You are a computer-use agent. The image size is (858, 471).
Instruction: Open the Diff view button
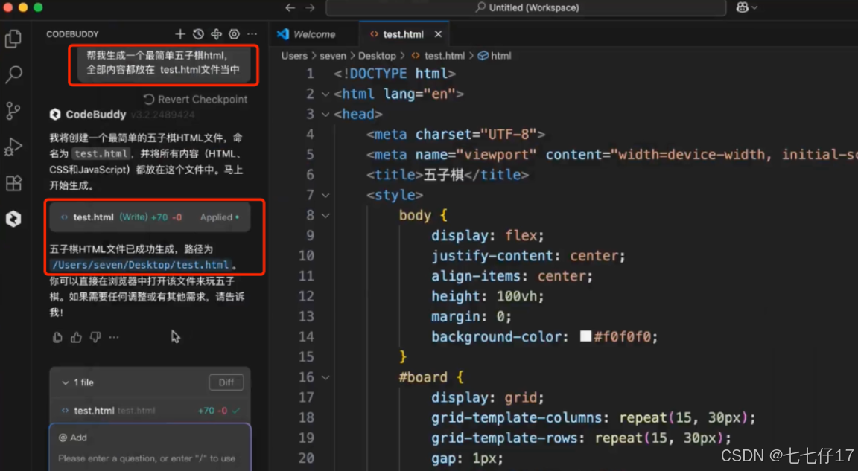tap(226, 382)
